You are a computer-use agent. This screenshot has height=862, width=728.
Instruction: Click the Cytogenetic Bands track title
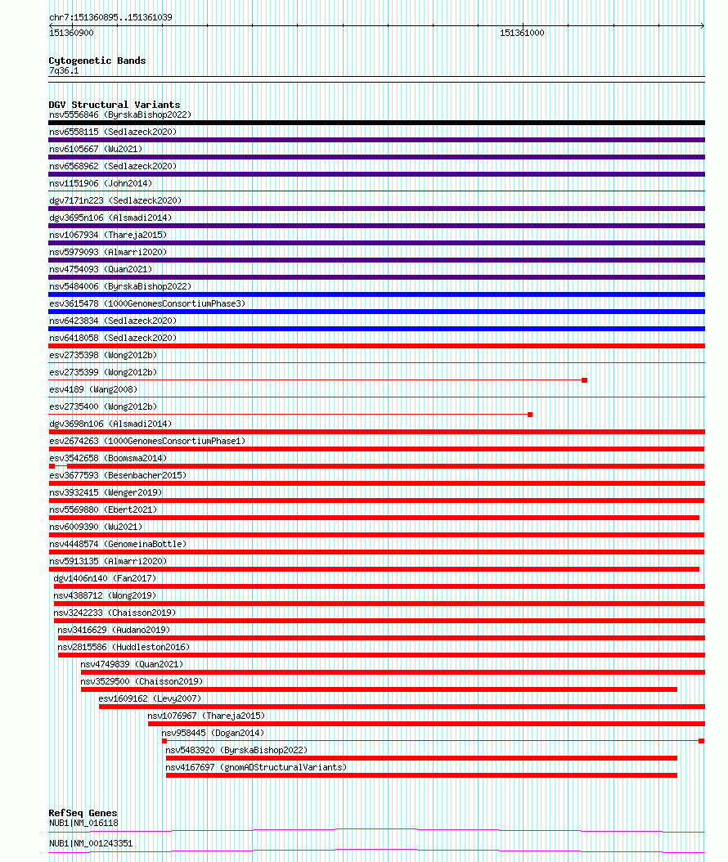coord(97,61)
